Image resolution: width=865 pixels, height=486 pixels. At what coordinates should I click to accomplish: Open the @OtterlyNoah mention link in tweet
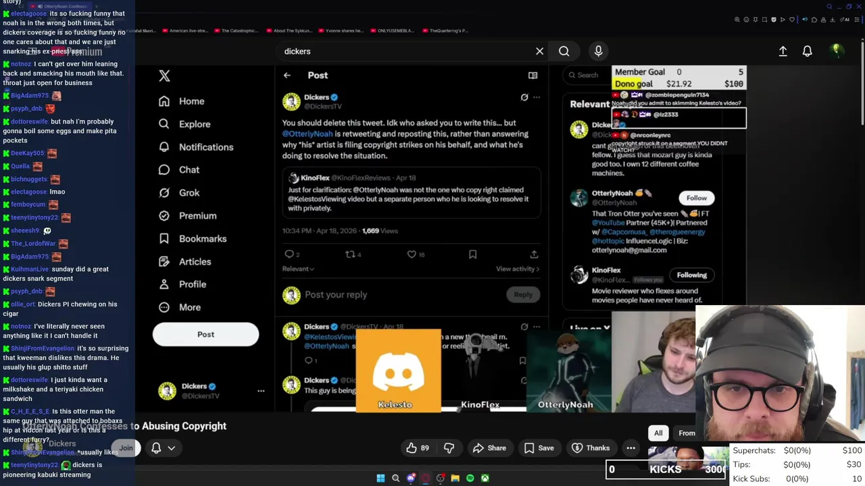pos(307,134)
